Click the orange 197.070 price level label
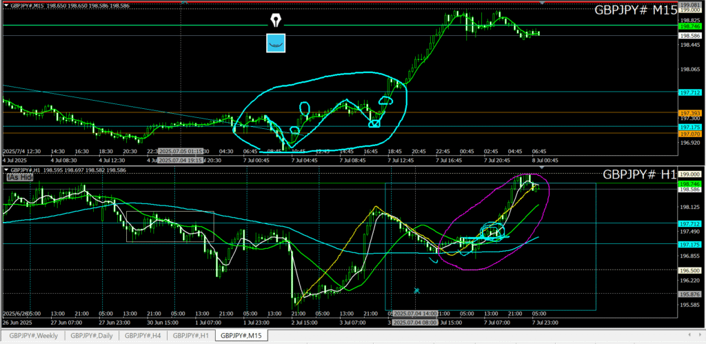 point(689,134)
